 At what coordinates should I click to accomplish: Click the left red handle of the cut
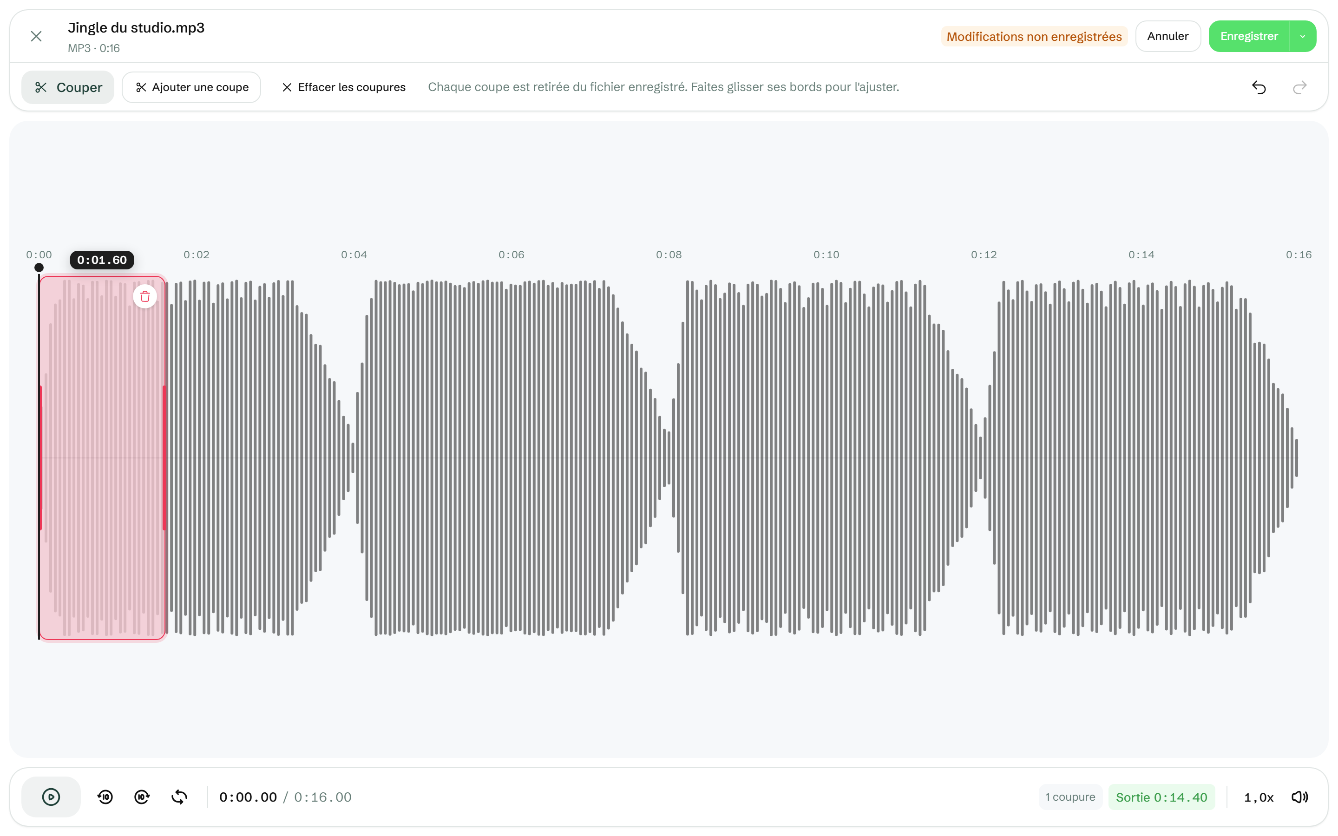pyautogui.click(x=40, y=458)
